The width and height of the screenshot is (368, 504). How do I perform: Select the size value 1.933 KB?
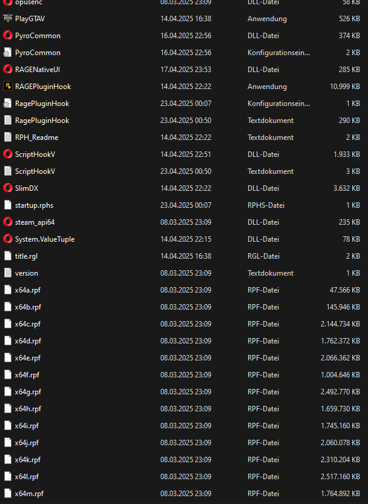click(x=347, y=154)
